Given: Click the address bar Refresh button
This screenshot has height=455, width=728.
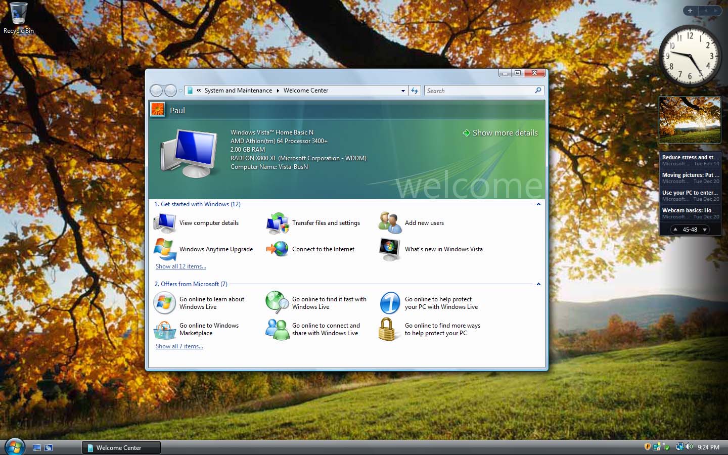Looking at the screenshot, I should click(415, 90).
